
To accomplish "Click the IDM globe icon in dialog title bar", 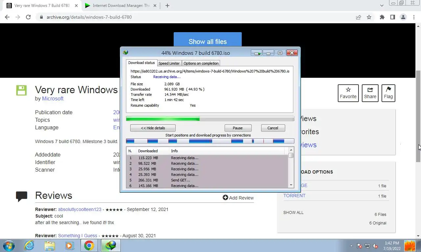I will tap(125, 52).
